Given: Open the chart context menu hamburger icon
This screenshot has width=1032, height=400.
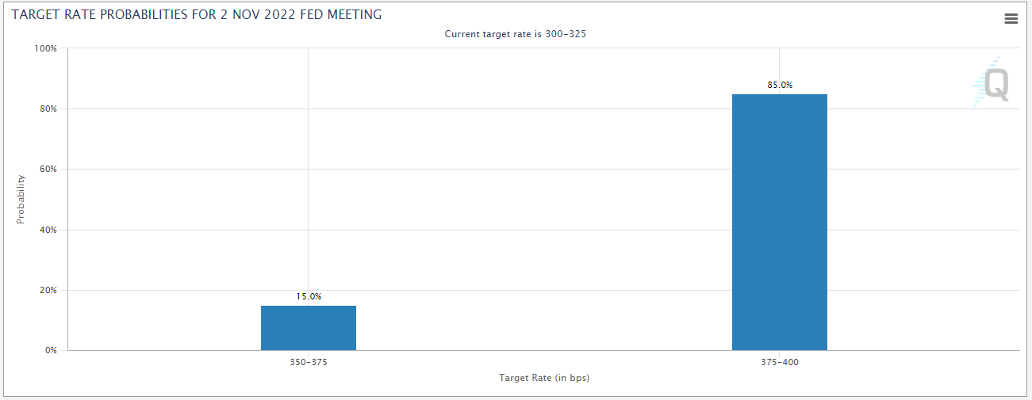Looking at the screenshot, I should click(x=1011, y=19).
